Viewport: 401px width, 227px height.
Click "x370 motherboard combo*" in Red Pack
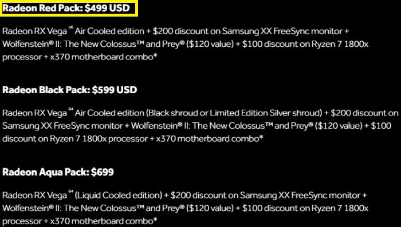point(104,57)
